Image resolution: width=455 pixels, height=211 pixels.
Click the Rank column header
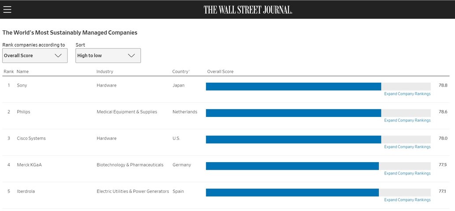(x=9, y=72)
